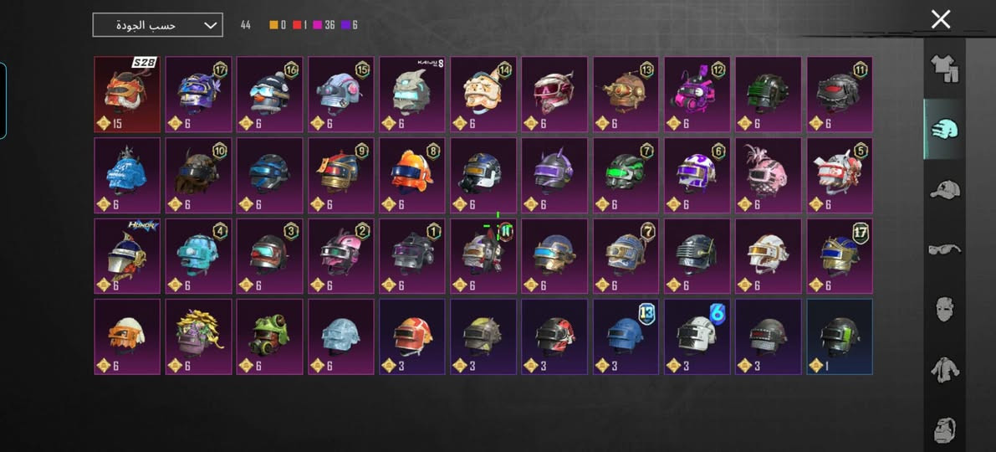Close the inventory with the X icon

click(941, 19)
